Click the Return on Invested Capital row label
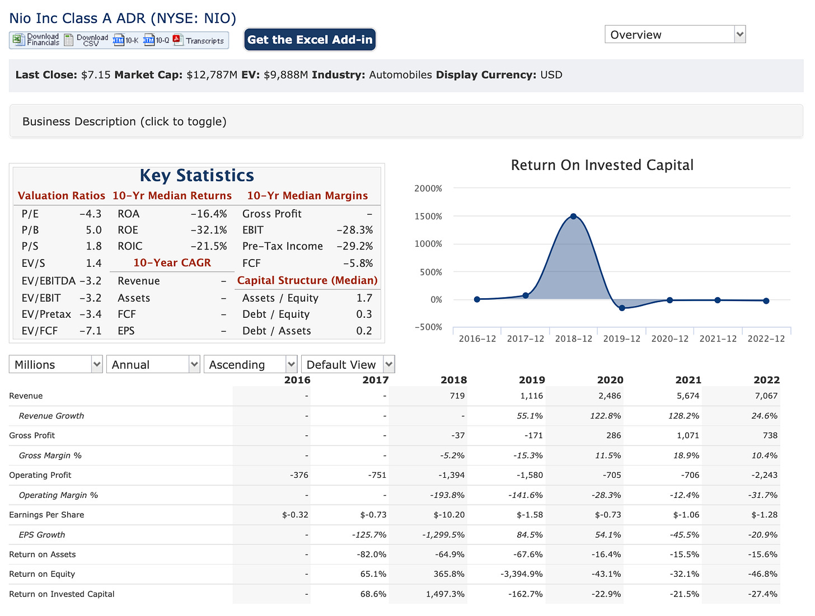 62,594
